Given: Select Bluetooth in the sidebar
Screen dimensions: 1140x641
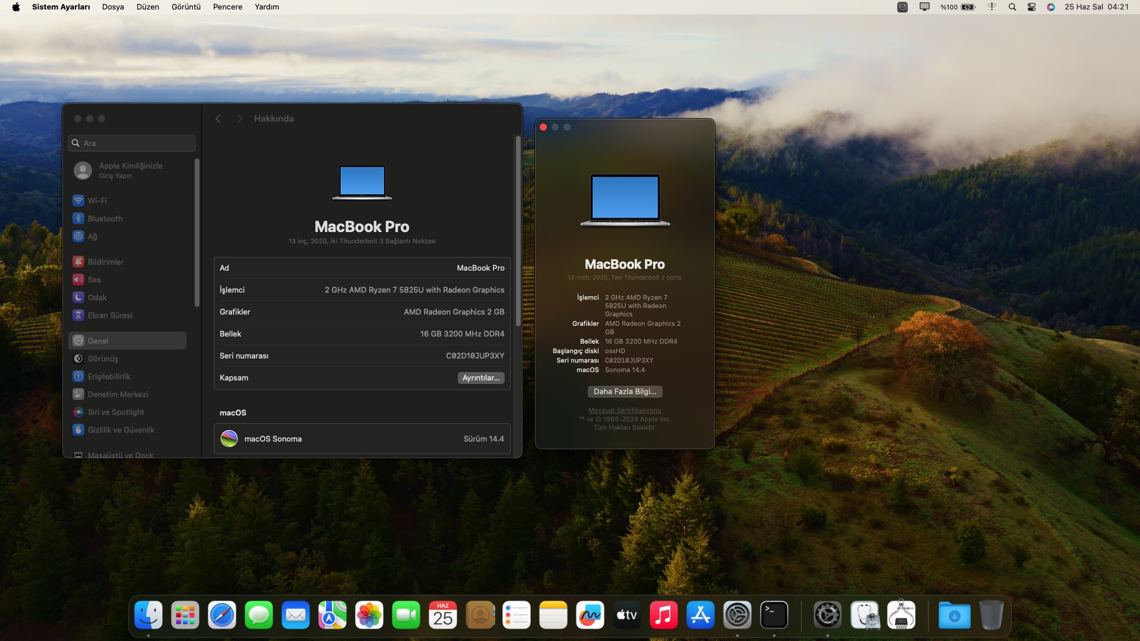Looking at the screenshot, I should click(x=104, y=218).
